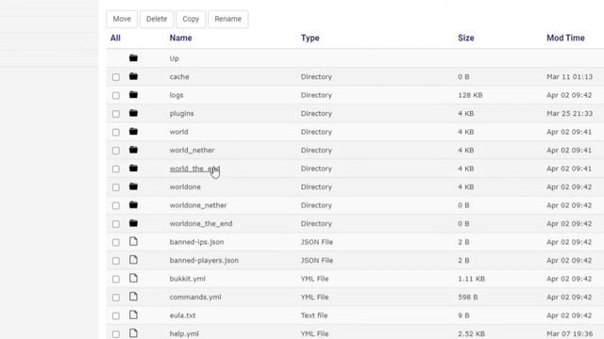The image size is (604, 339).
Task: Tick the help.yml checkbox
Action: pyautogui.click(x=115, y=334)
